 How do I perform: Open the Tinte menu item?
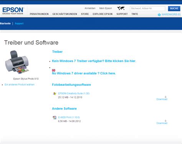tap(135, 14)
